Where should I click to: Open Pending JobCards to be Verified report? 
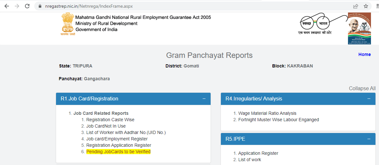click(118, 152)
